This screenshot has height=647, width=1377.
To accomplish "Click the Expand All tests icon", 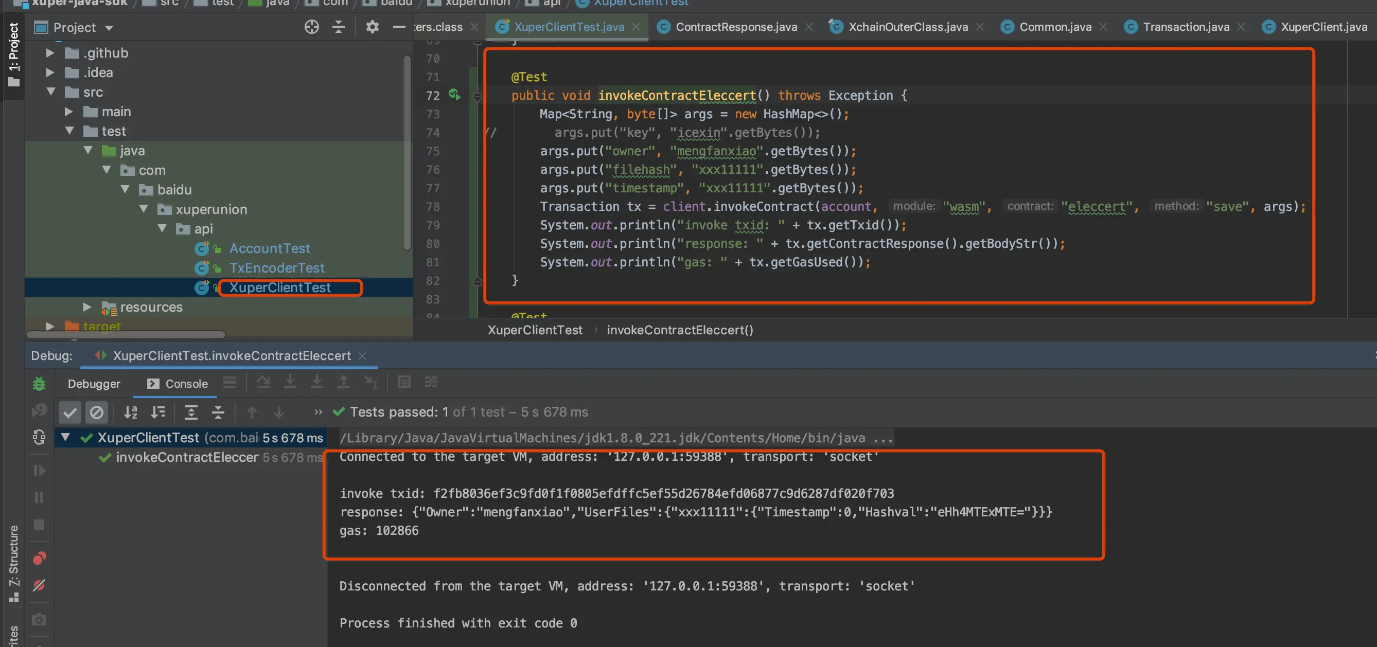I will click(191, 412).
